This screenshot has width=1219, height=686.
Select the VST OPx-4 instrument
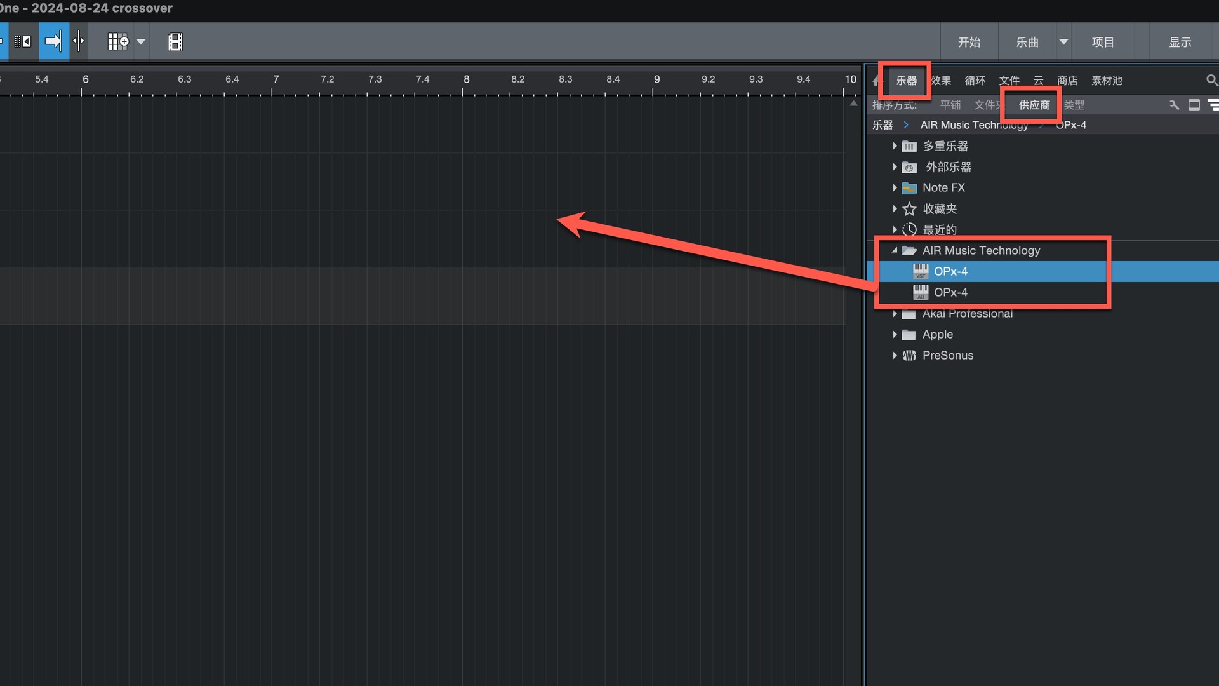pos(950,271)
